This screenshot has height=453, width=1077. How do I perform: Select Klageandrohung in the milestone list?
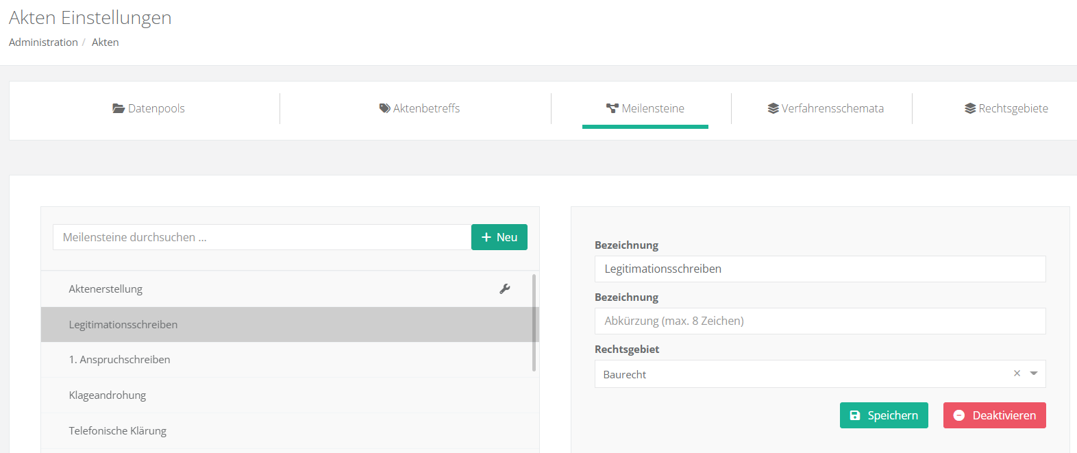click(x=108, y=395)
